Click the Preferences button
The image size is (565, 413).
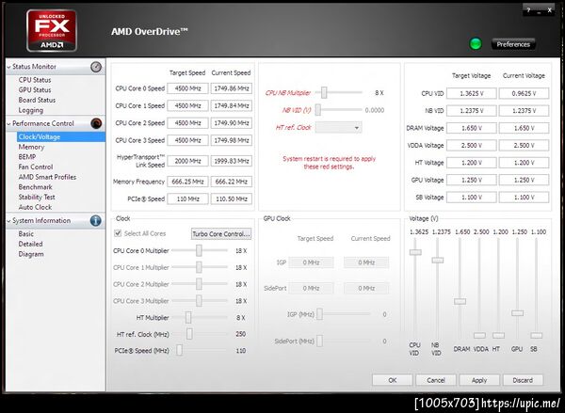coord(513,44)
